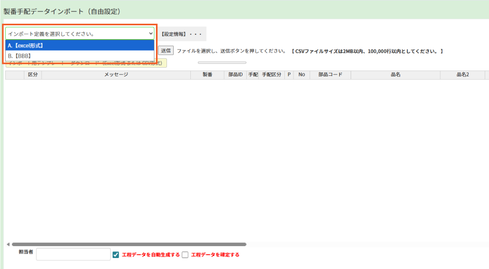
Task: Click the 【設定情報】 button
Action: click(x=181, y=34)
